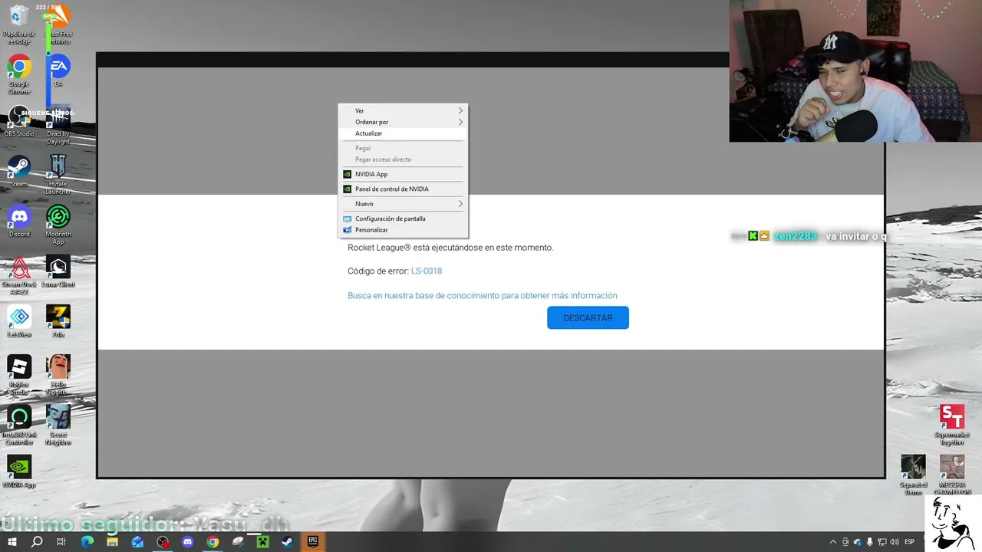Click the ESP language indicator
Image resolution: width=982 pixels, height=552 pixels.
click(910, 542)
